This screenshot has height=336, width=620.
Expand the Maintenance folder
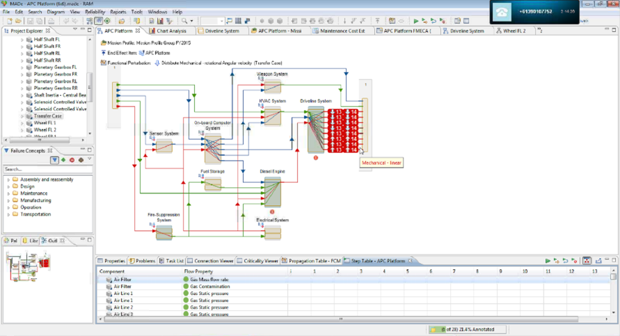pos(8,193)
